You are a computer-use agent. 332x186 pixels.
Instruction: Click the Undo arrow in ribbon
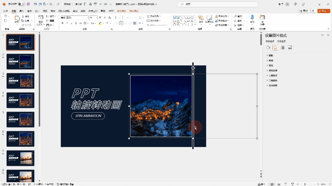pos(6,16)
